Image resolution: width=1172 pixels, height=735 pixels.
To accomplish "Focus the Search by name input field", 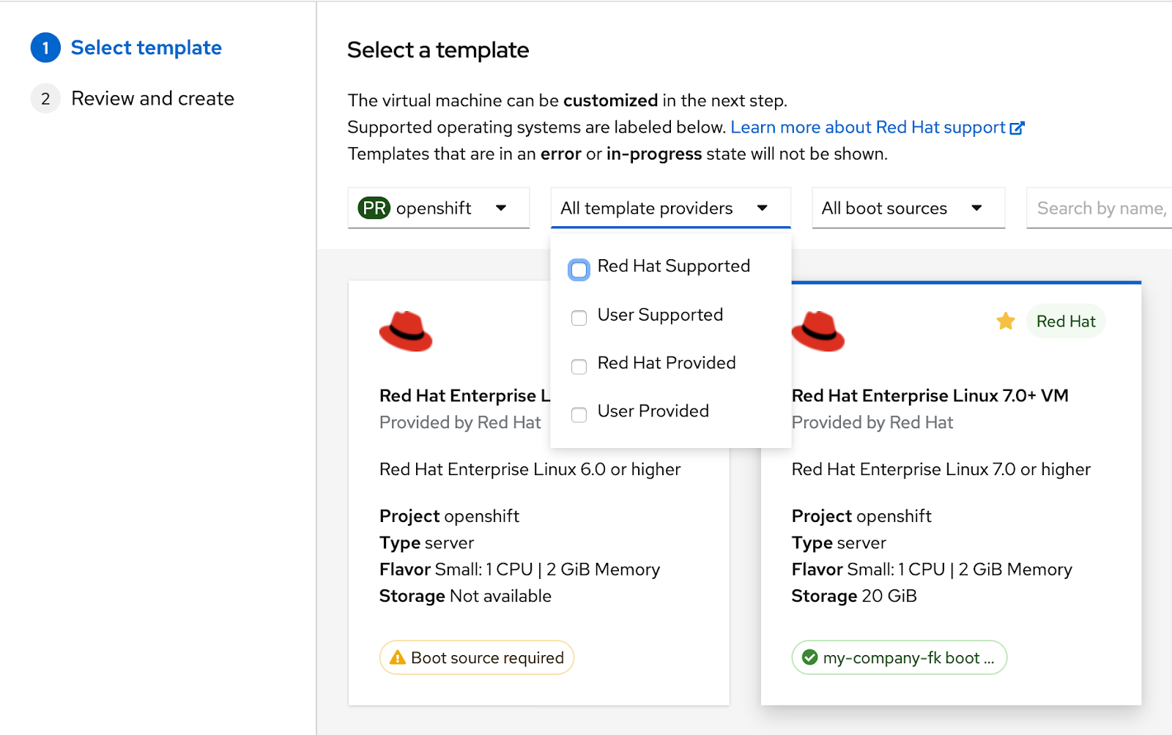I will (x=1099, y=209).
